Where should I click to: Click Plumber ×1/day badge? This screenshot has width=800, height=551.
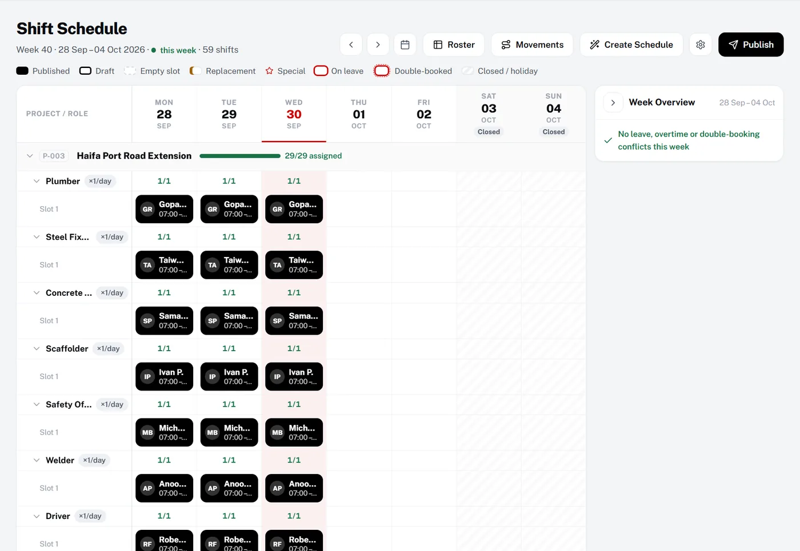[x=100, y=181]
